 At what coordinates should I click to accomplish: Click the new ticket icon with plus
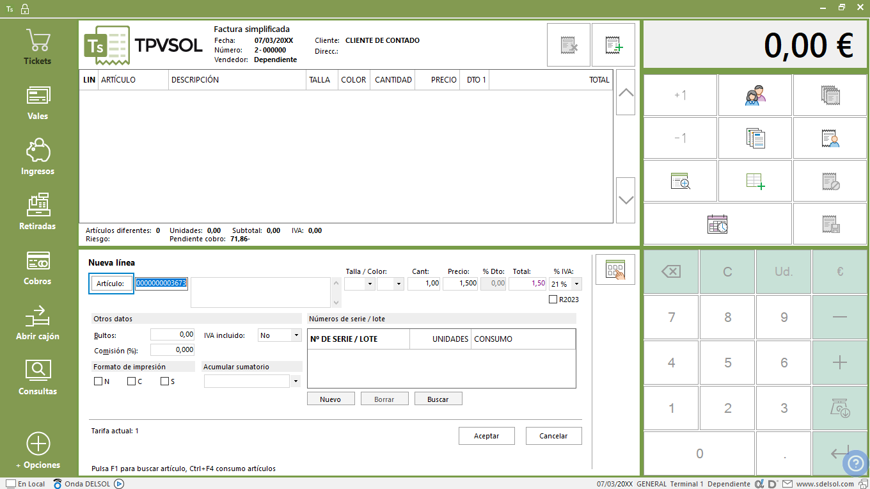click(x=613, y=45)
